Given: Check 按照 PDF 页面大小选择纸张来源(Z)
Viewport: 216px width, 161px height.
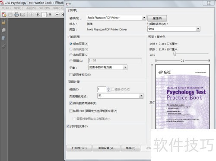Looking at the screenshot, I should coord(71,111).
